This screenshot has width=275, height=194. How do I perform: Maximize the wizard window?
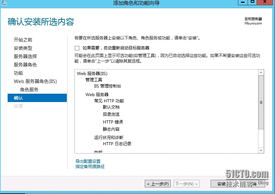pos(252,2)
